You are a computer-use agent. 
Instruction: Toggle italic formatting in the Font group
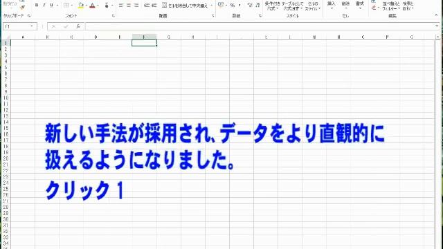pyautogui.click(x=44, y=5)
